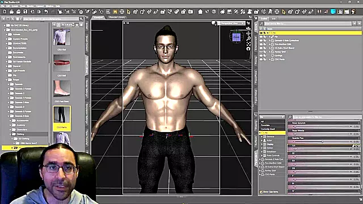Click the person figure icon in top toolbar
363x204 pixels.
pos(250,11)
